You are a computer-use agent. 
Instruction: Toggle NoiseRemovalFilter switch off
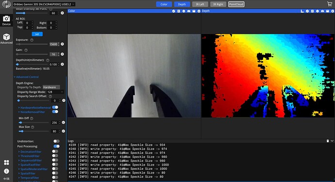55,112
